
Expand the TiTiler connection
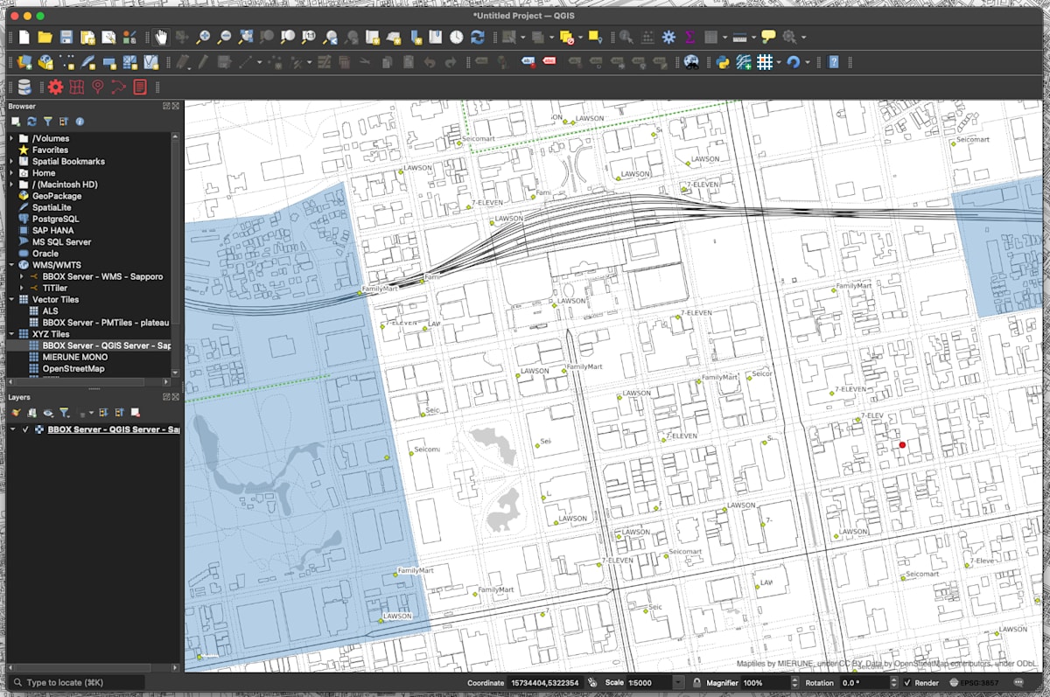pyautogui.click(x=22, y=288)
